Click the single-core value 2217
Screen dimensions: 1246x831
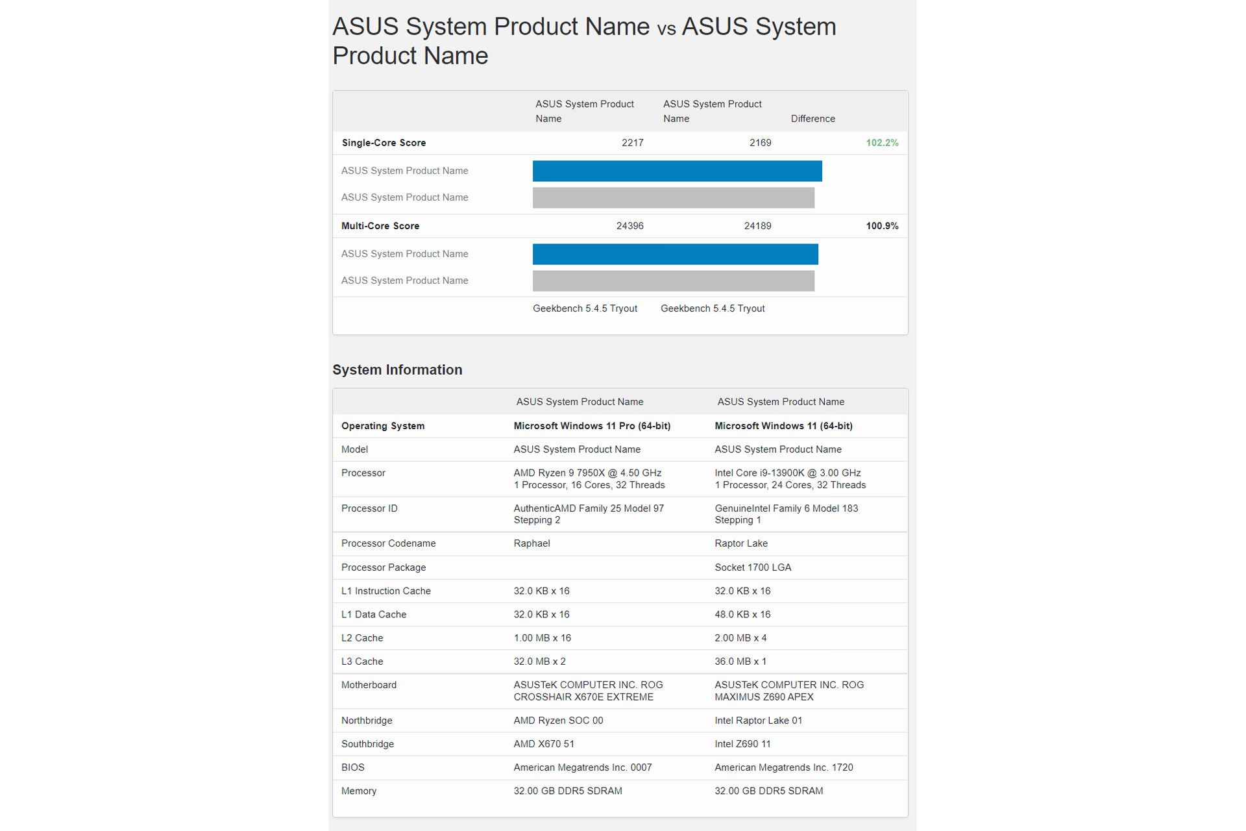[632, 143]
